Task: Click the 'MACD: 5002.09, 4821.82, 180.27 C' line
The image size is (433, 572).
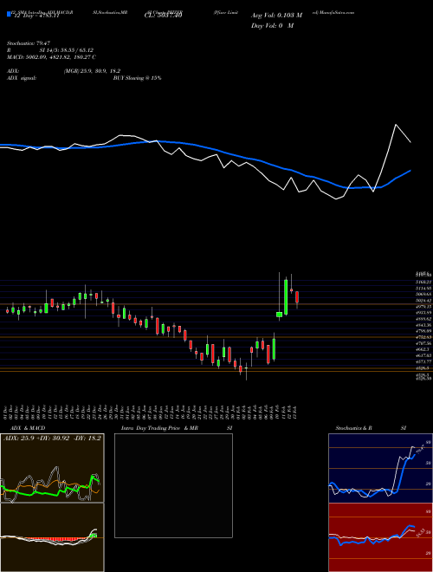Action: pos(51,57)
